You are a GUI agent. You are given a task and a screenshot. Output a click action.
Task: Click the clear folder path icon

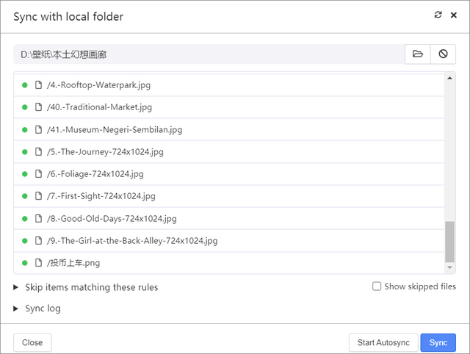point(443,54)
